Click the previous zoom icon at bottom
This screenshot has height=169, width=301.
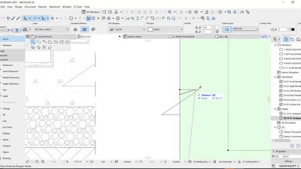[28, 161]
